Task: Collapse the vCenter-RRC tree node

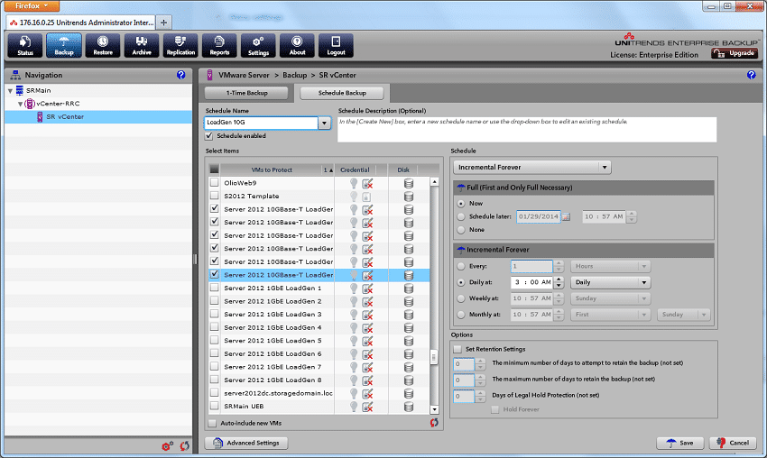Action: [x=20, y=104]
